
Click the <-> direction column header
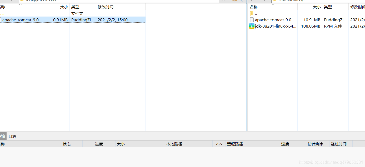point(219,144)
